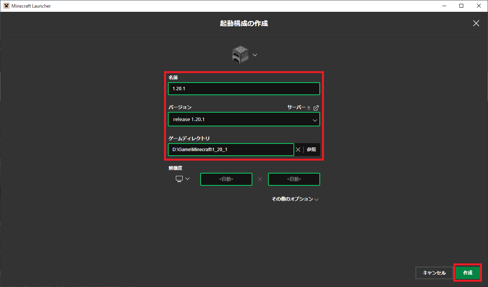Open the バージョン dropdown showing release 1.20.1
Viewport: 488px width, 287px height.
point(244,120)
